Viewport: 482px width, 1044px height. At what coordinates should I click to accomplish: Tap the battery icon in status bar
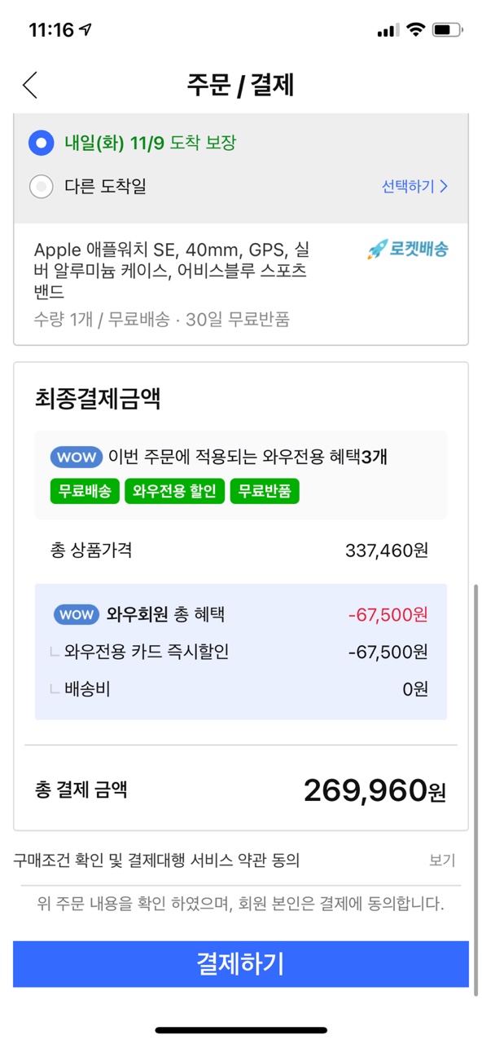[447, 30]
